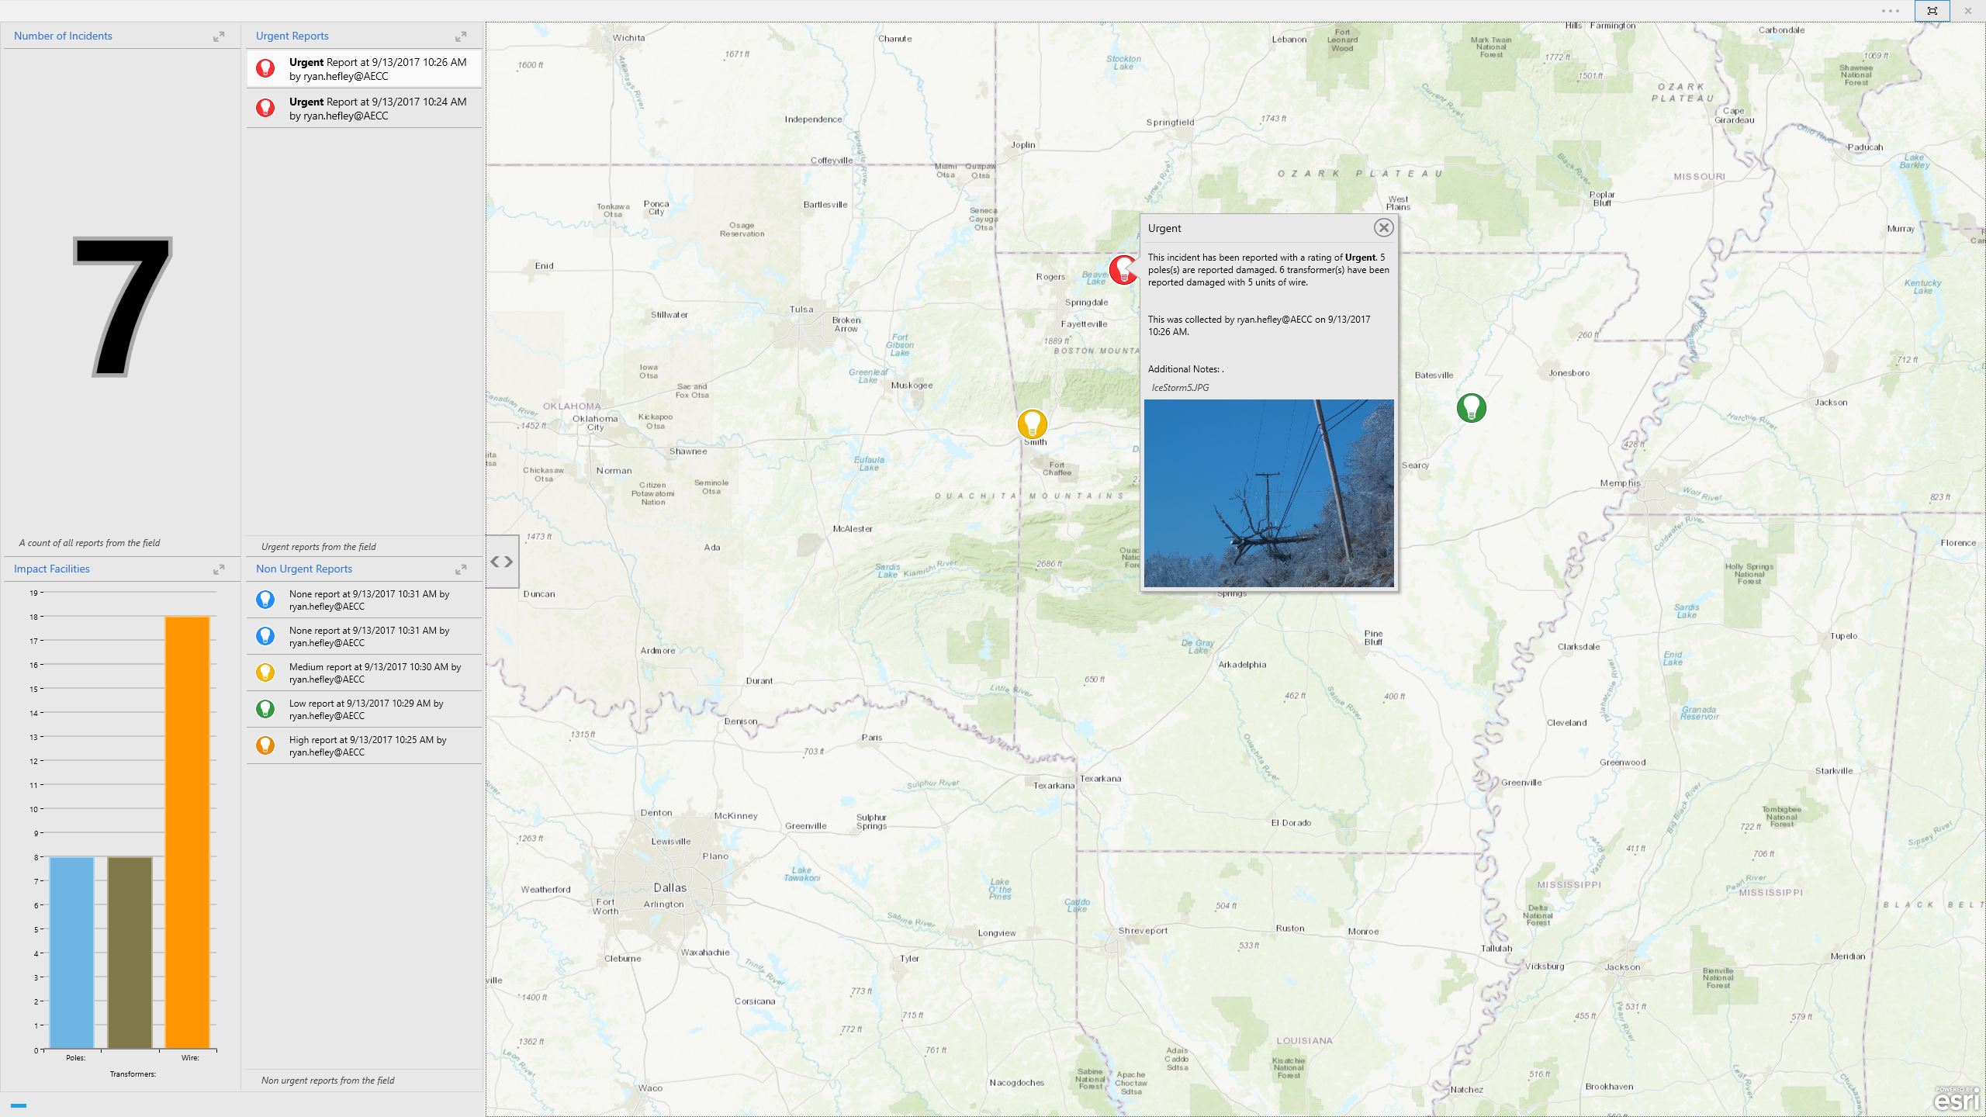This screenshot has height=1117, width=1986.
Task: Select the red urgent marker on map
Action: point(1122,270)
